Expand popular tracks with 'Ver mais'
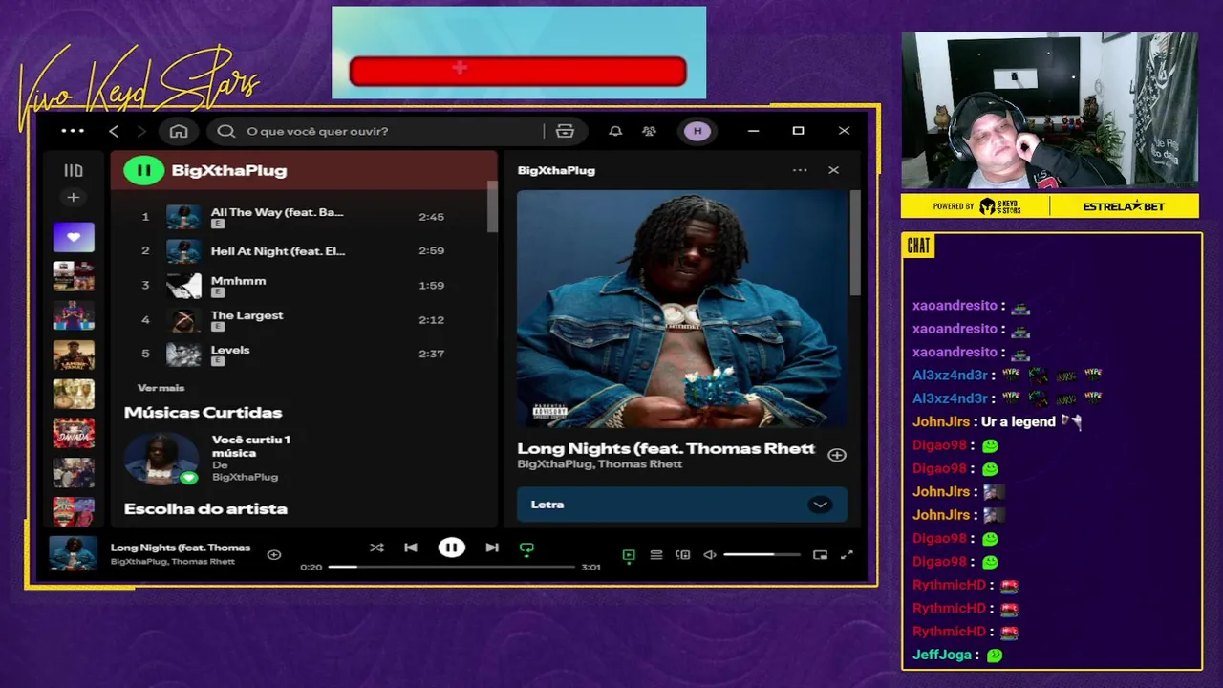The height and width of the screenshot is (688, 1223). 161,388
